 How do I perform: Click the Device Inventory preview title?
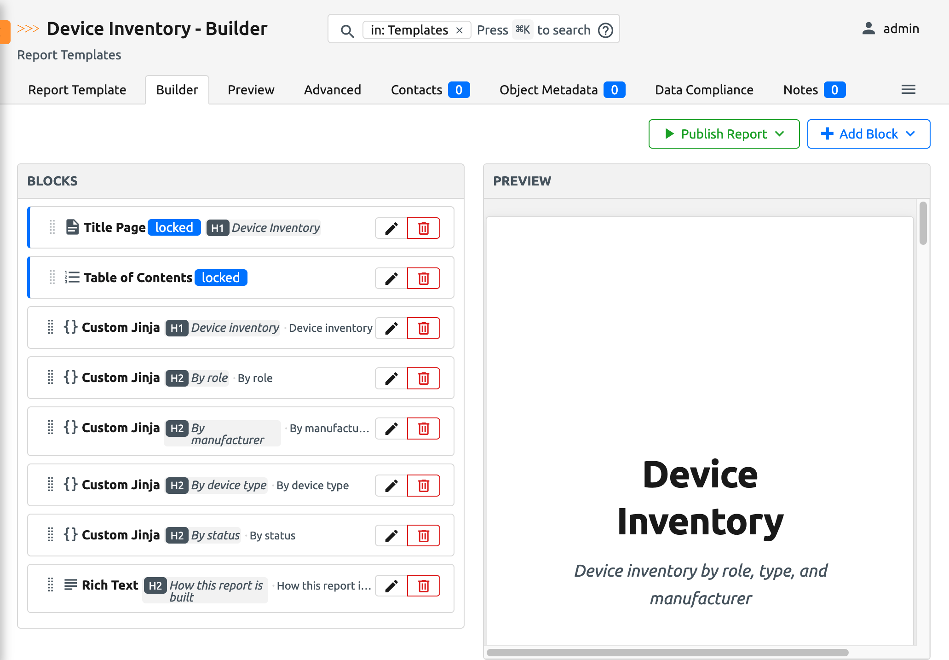(x=700, y=498)
